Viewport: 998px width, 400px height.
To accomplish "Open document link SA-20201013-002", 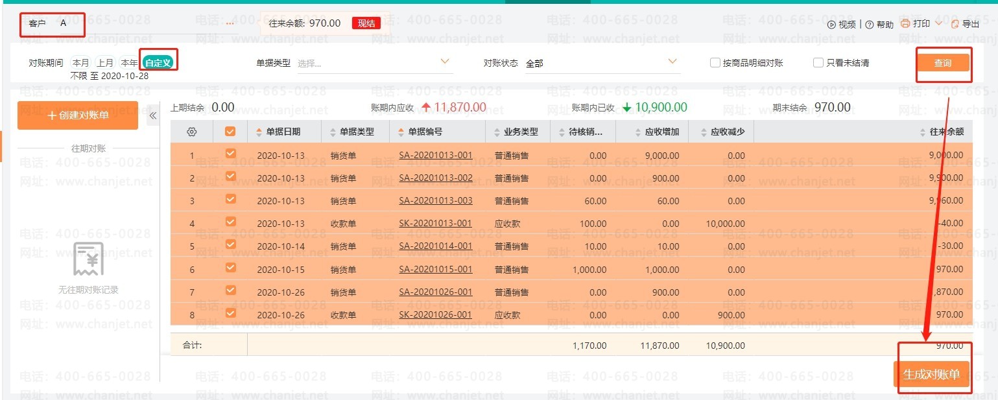I will click(x=436, y=178).
